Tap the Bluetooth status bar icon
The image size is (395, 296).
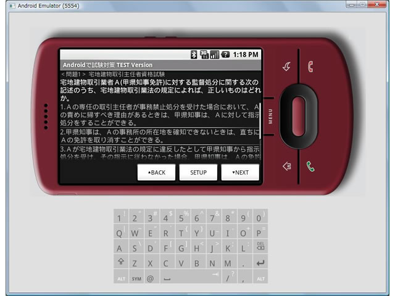coord(193,54)
